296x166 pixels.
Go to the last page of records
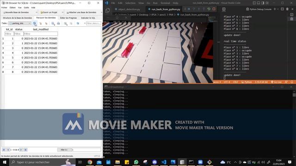[x=25, y=150]
